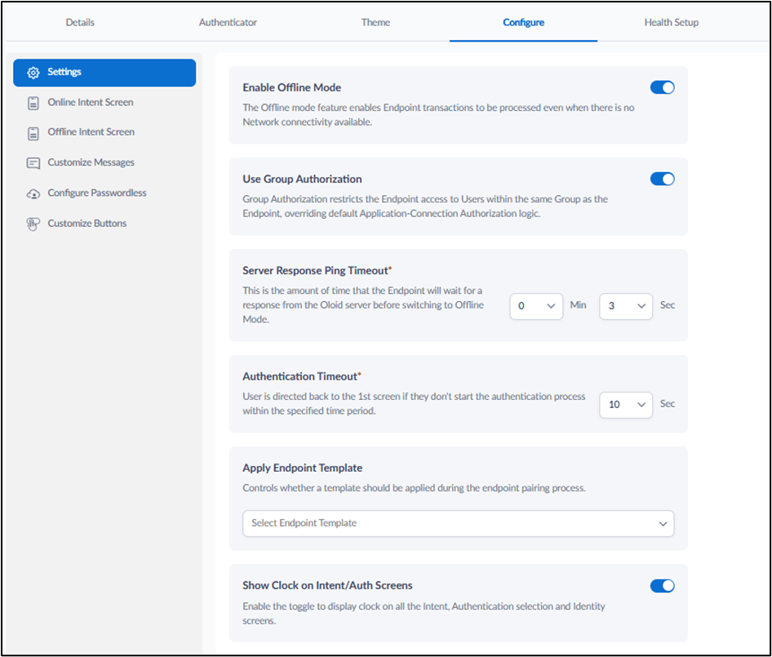Click the Enable Offline Mode heading

click(x=291, y=87)
